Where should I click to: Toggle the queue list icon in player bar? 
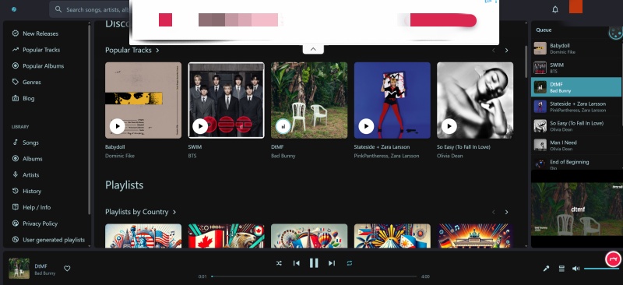[x=561, y=269]
